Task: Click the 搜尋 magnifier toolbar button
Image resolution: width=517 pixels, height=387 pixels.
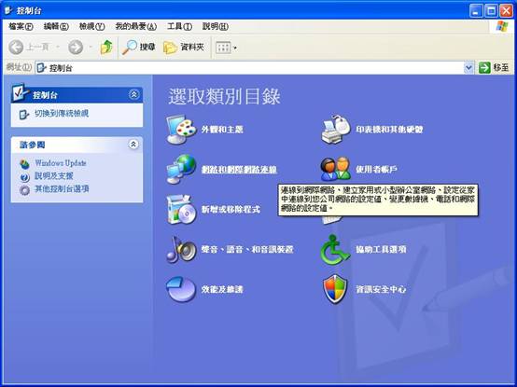Action: tap(138, 48)
